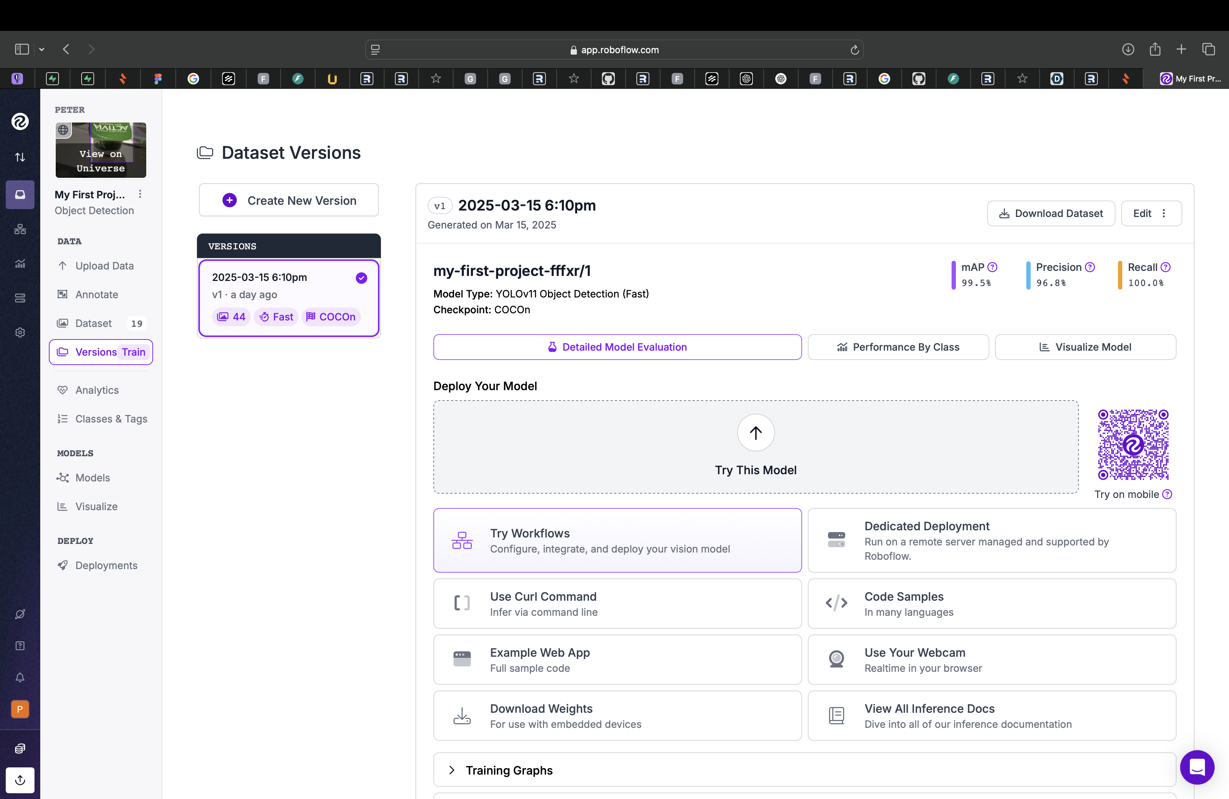Click the View on Universe project thumbnail
The width and height of the screenshot is (1229, 799).
tap(101, 150)
